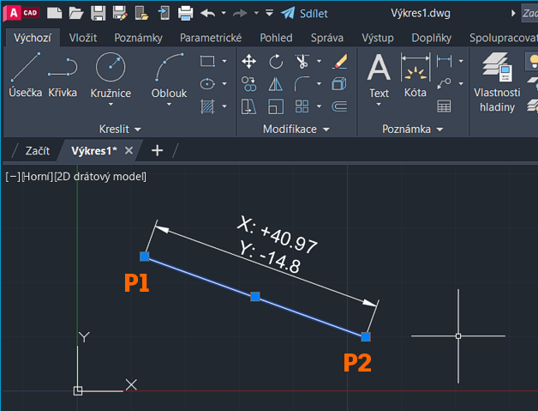Open the redo history dropdown arrow
This screenshot has height=411, width=538.
[x=256, y=14]
